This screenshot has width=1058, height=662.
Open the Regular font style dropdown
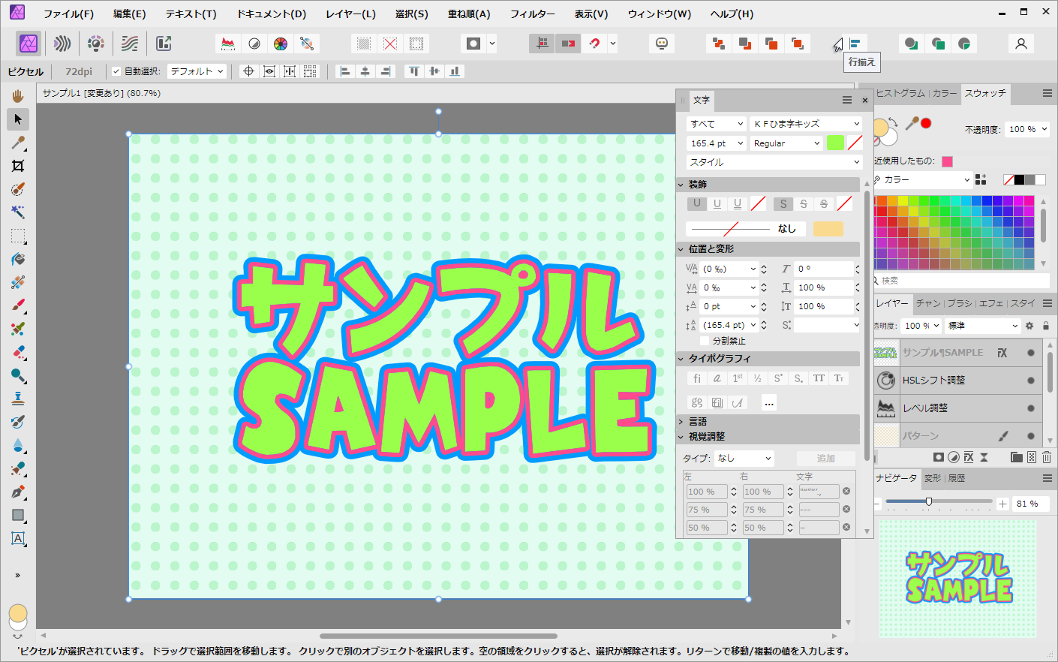tap(786, 143)
